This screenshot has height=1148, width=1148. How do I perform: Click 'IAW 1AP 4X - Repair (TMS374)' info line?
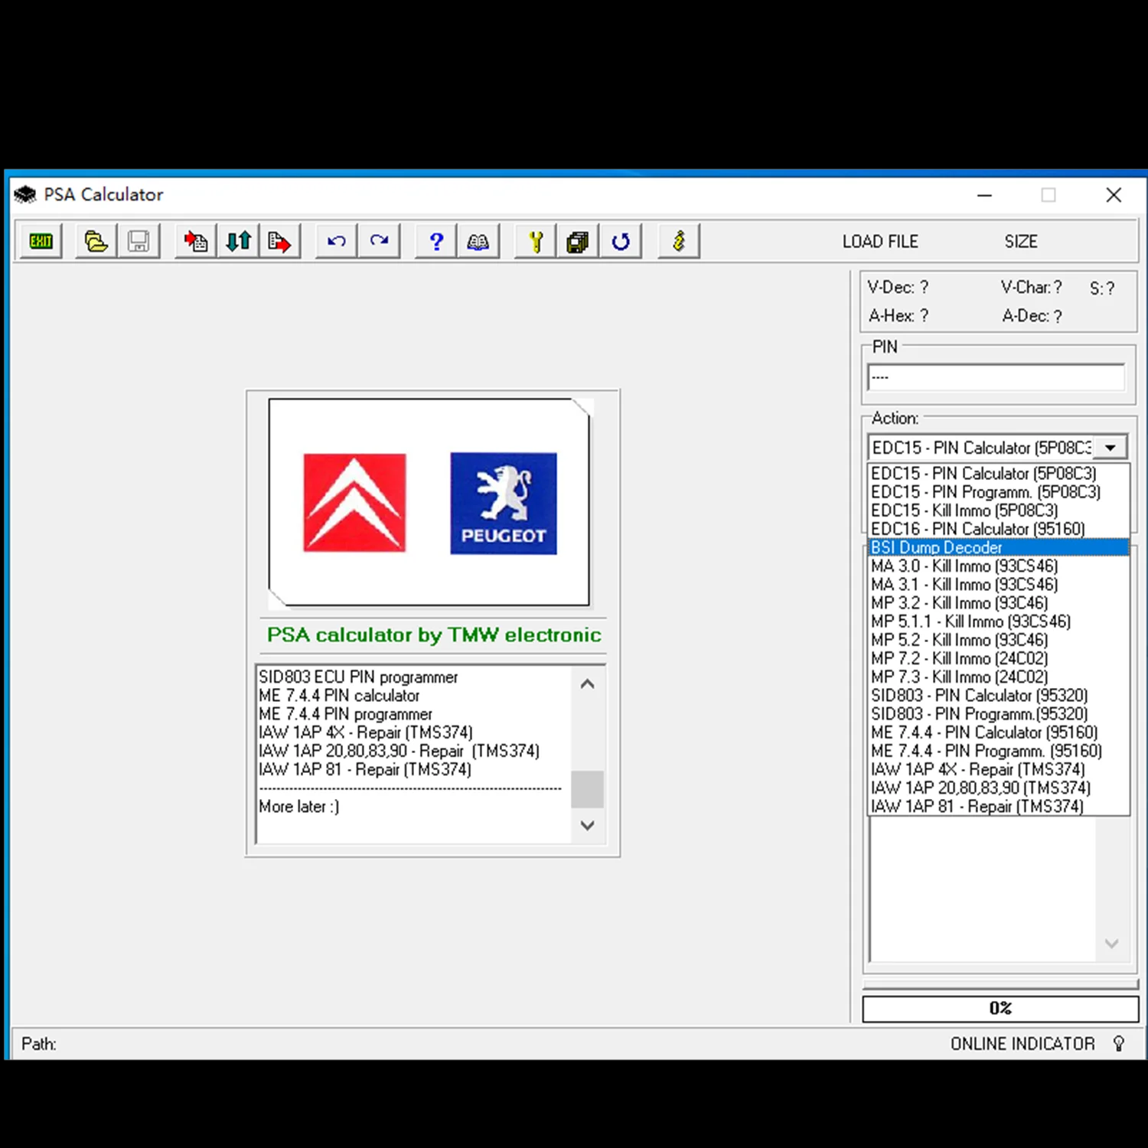point(366,732)
